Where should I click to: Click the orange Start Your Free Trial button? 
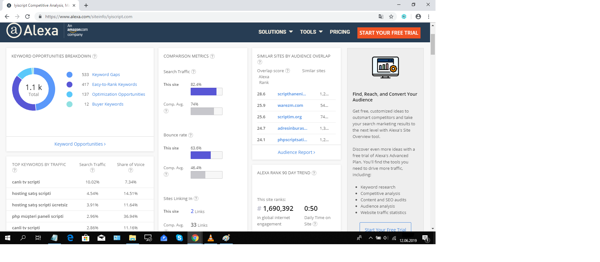pos(389,33)
